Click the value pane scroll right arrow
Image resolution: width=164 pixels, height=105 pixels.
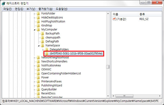click(160, 96)
